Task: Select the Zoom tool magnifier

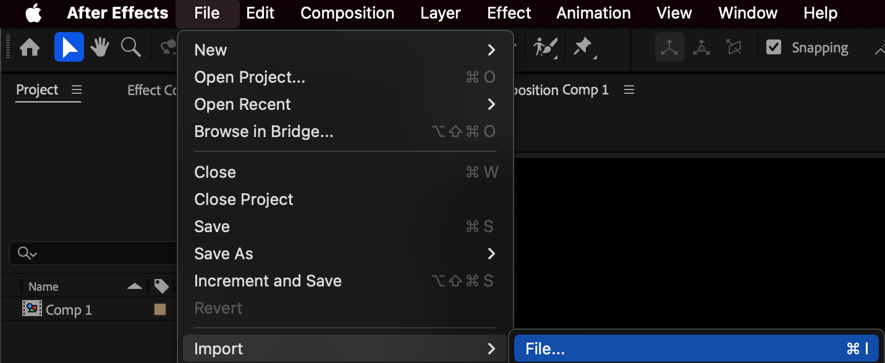Action: coord(130,48)
